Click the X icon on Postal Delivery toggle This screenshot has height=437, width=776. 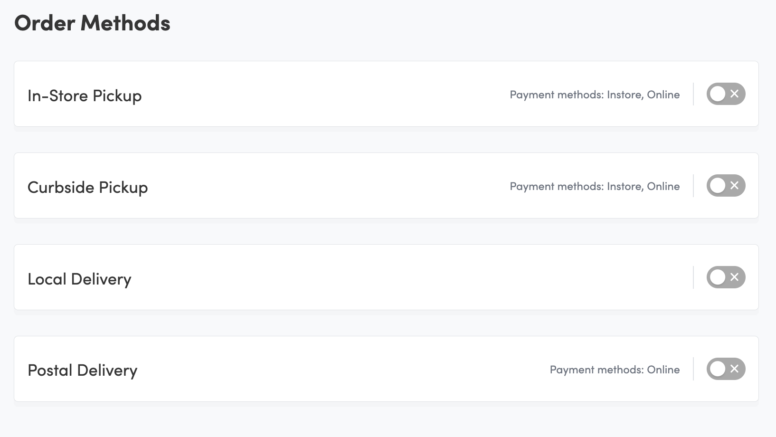point(734,369)
